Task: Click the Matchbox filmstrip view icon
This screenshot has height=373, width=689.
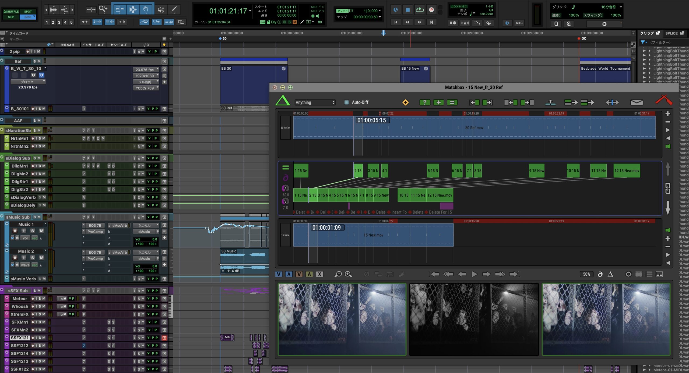Action: [639, 274]
